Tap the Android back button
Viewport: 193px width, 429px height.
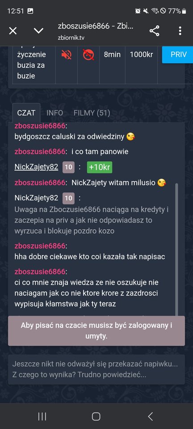click(150, 416)
